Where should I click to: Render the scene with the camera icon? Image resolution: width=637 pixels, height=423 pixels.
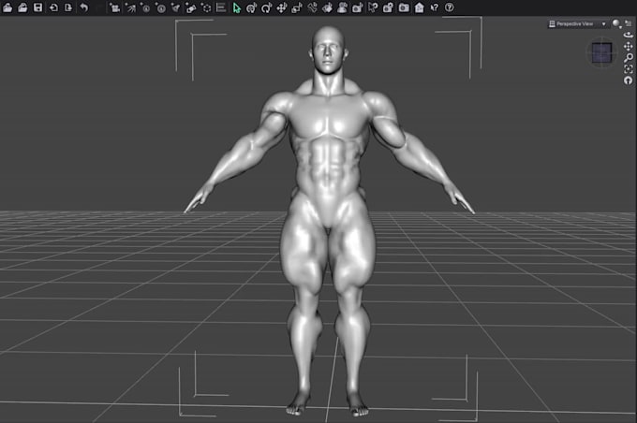(x=404, y=7)
